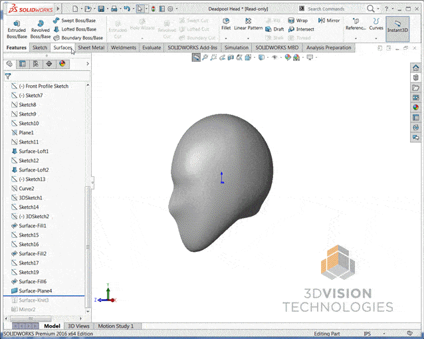Expand more manager tabs chevron
This screenshot has height=339, width=424.
coord(88,64)
